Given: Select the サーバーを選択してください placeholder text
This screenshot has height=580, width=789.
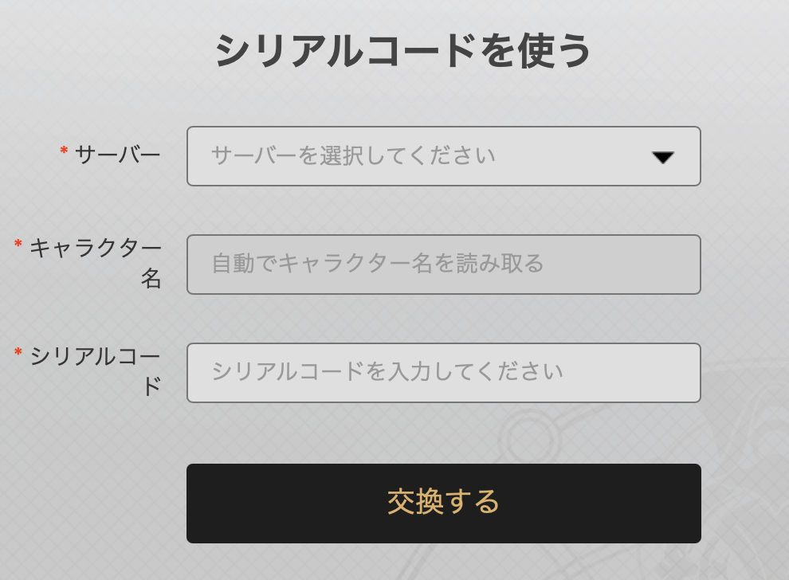Looking at the screenshot, I should (x=353, y=155).
